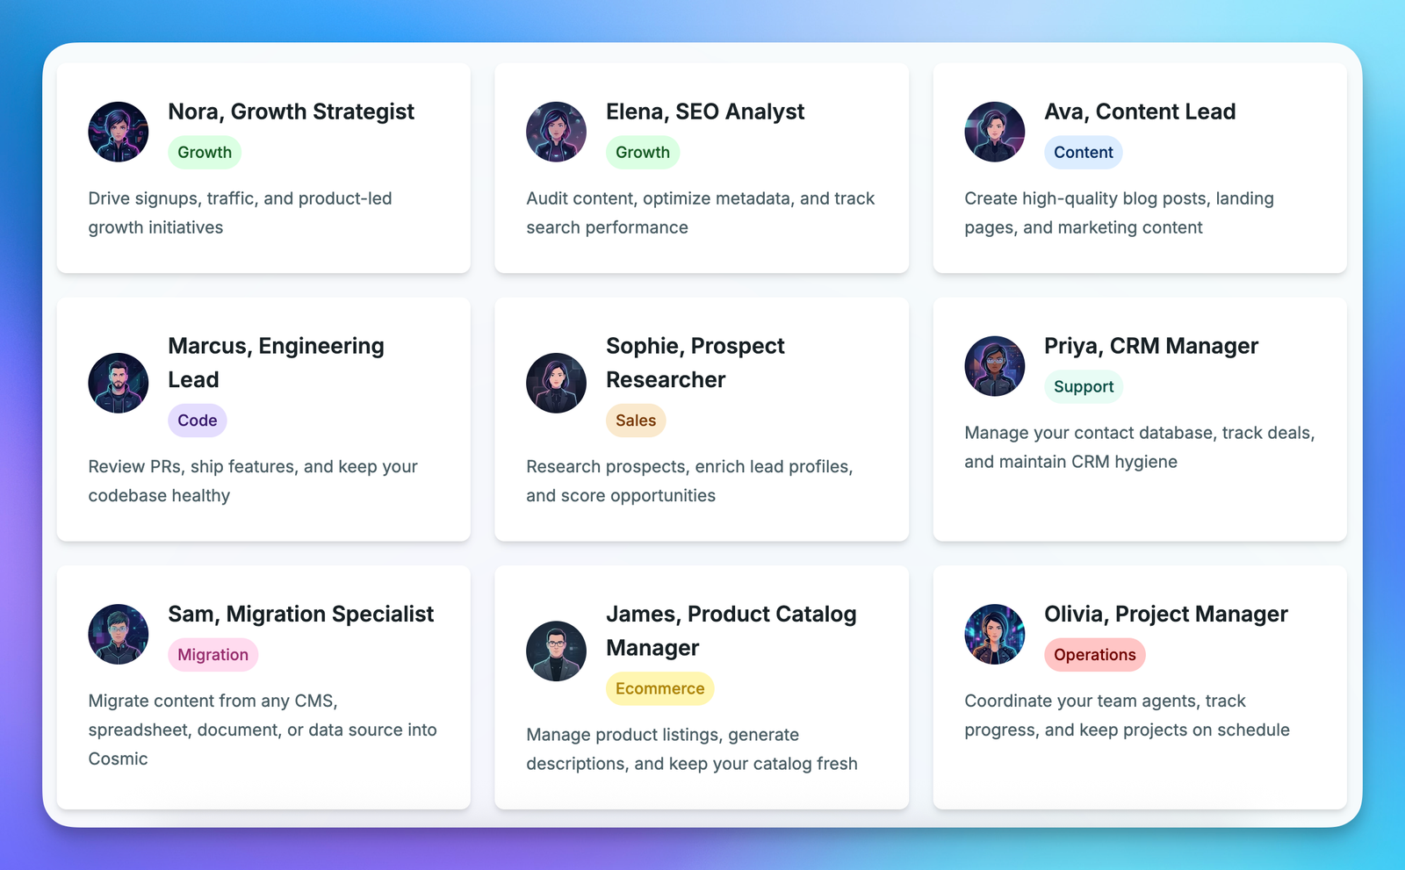The width and height of the screenshot is (1405, 870).
Task: Open Olivia, Project Manager title
Action: (1165, 614)
